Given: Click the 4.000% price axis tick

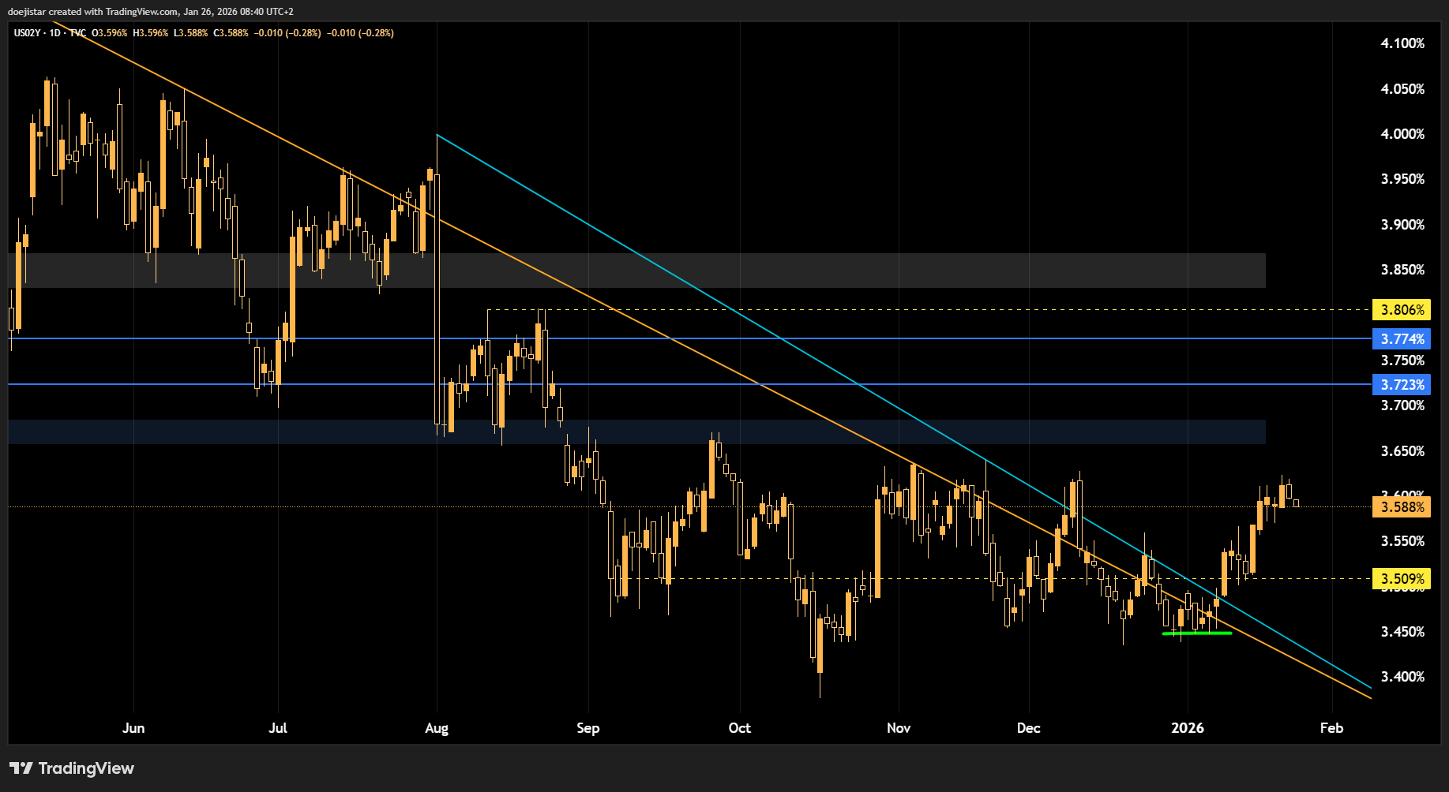Looking at the screenshot, I should 1402,134.
